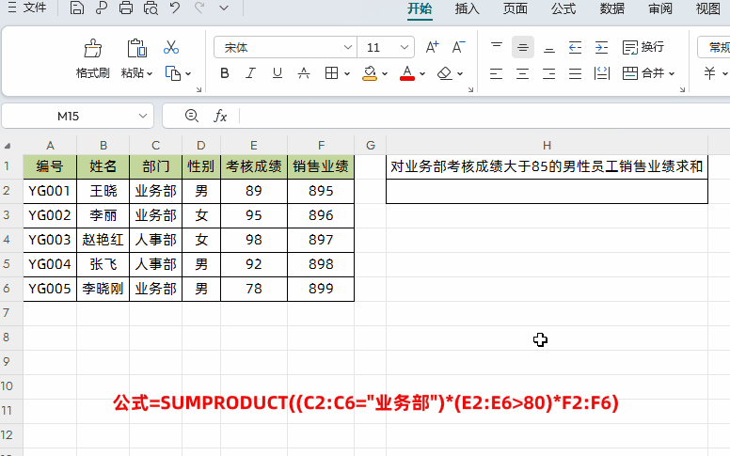This screenshot has height=456, width=730.
Task: Click the Align Right icon
Action: pyautogui.click(x=549, y=73)
